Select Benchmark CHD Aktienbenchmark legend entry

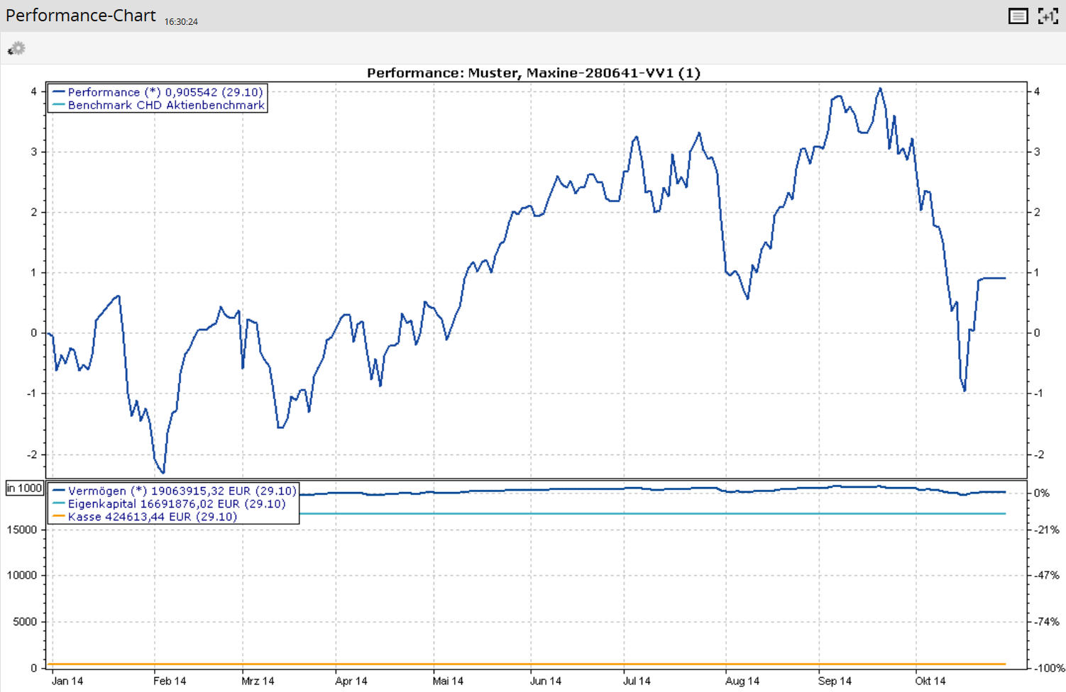click(x=166, y=105)
